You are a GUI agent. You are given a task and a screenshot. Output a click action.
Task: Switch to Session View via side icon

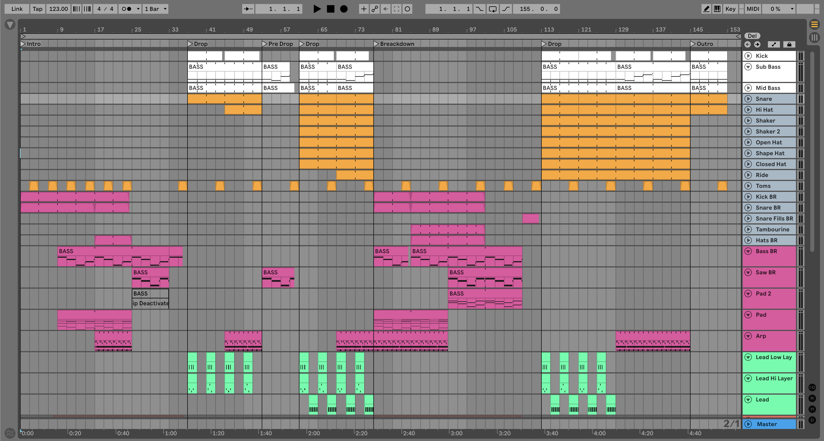click(x=814, y=37)
